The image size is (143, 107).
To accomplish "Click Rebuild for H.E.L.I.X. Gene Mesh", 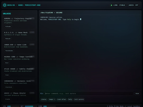I will point(8,39).
